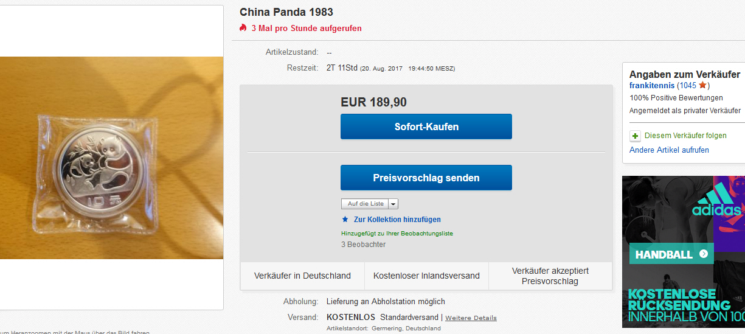Click the Sofort-Kaufen button
Viewport: 745px width, 334px height.
coord(426,127)
